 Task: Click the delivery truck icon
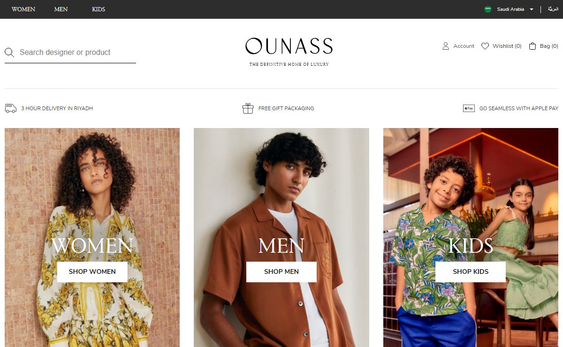pyautogui.click(x=11, y=108)
